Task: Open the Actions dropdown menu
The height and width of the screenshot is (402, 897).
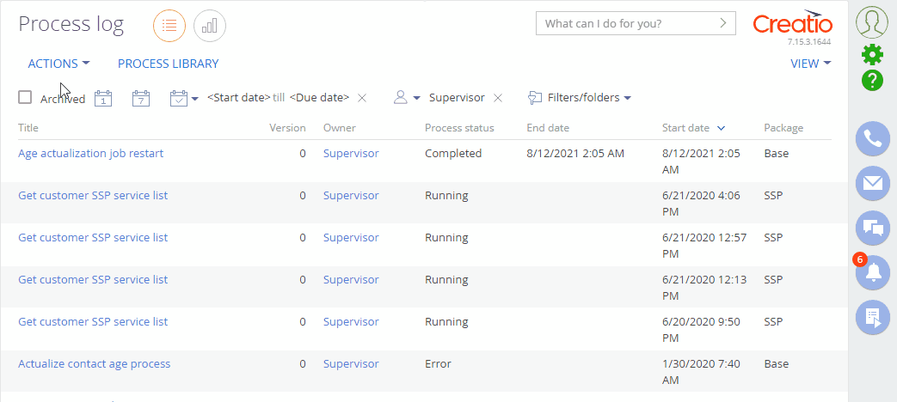Action: (59, 64)
